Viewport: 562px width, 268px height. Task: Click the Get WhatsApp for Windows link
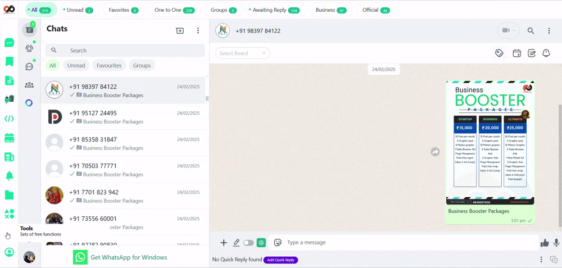[x=120, y=257]
